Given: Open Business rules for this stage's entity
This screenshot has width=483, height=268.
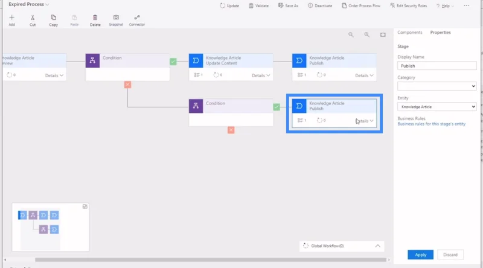Looking at the screenshot, I should coord(431,124).
